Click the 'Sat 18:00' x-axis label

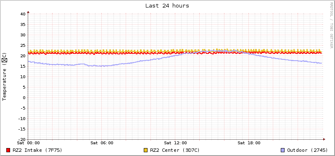pyautogui.click(x=249, y=143)
